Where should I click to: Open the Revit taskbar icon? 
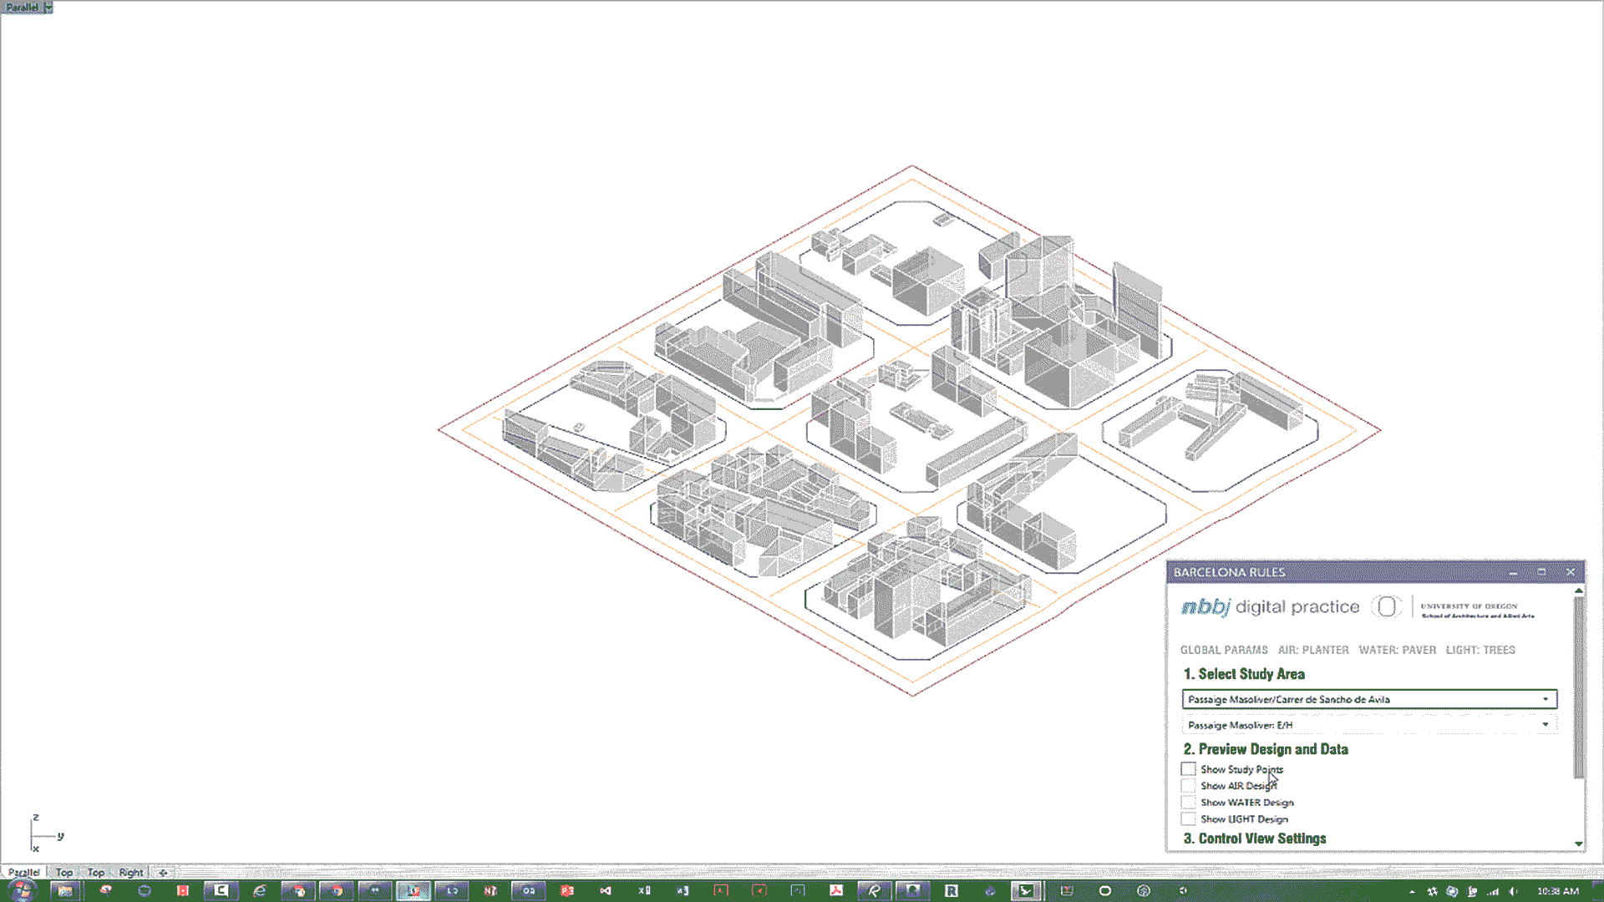(951, 890)
